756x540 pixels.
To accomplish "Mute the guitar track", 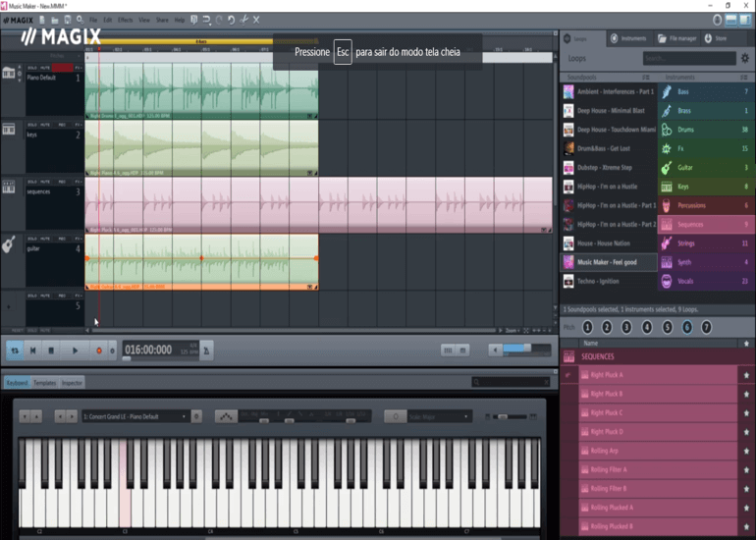I will pyautogui.click(x=45, y=239).
